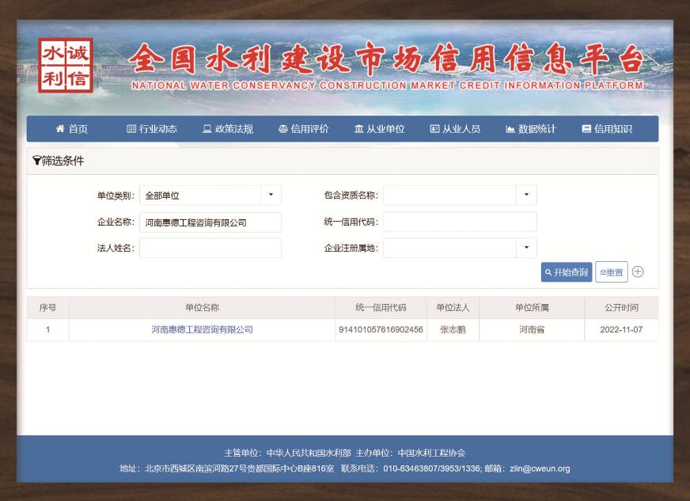Click the footer phone number 010-63463807/3953/1336
Image resolution: width=690 pixels, height=501 pixels.
(x=432, y=469)
